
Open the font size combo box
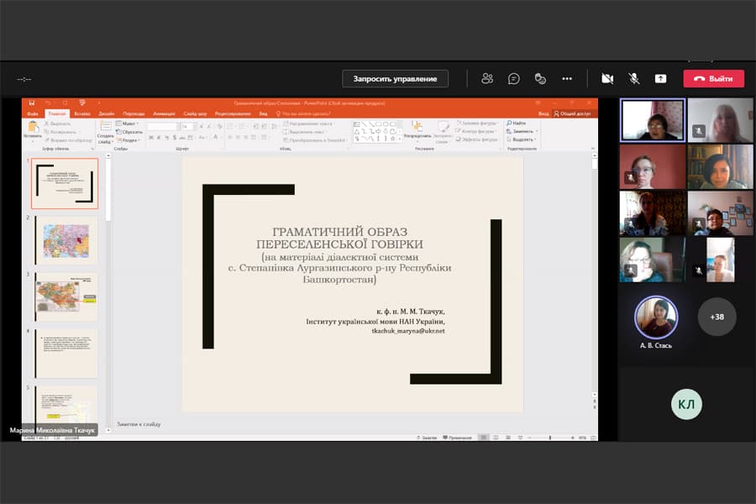point(187,126)
